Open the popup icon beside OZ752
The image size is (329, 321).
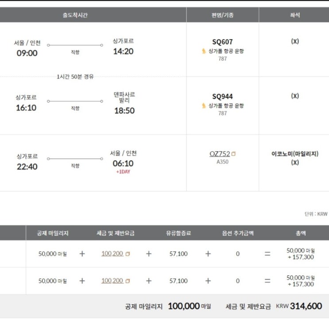click(x=234, y=154)
